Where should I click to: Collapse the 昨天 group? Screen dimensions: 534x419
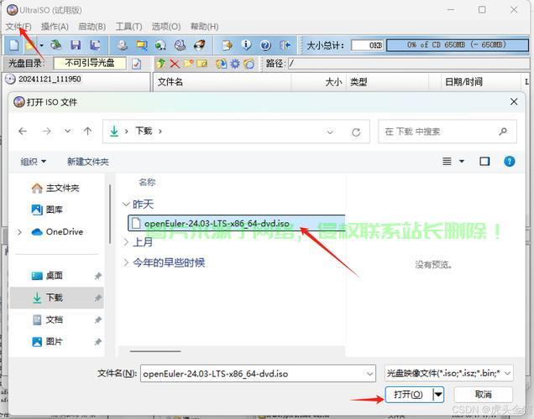click(x=126, y=204)
